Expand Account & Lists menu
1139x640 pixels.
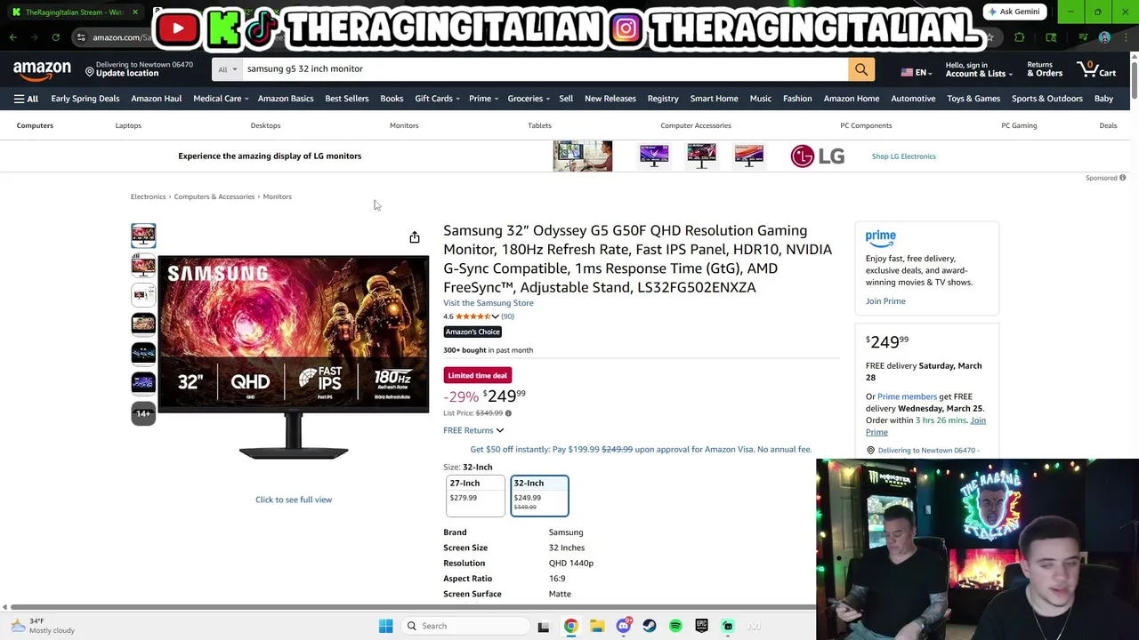pos(977,69)
